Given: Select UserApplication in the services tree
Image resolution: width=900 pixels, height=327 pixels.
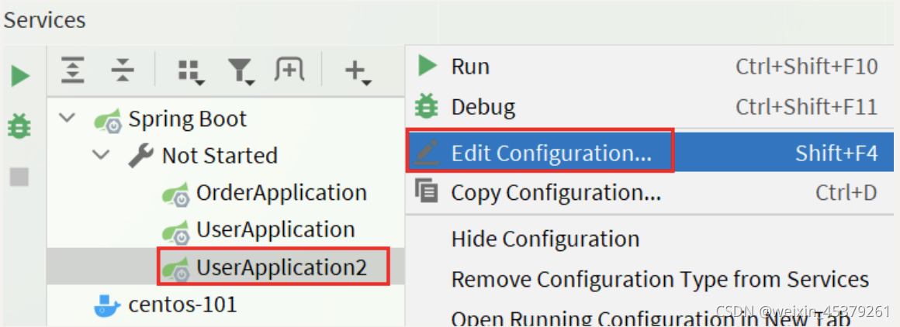Looking at the screenshot, I should (258, 229).
